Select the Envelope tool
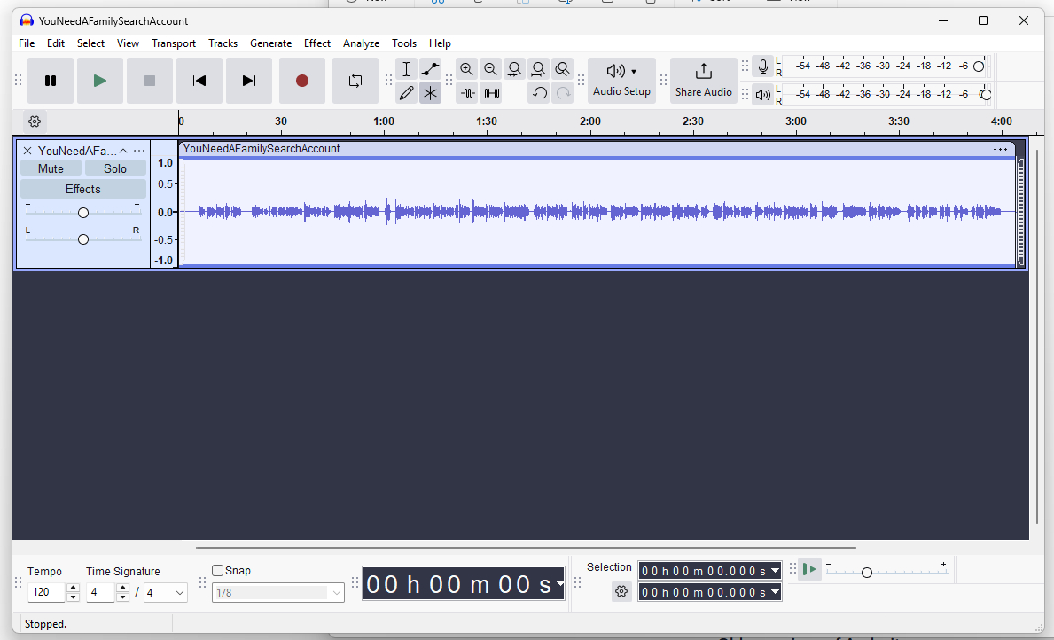Image resolution: width=1054 pixels, height=640 pixels. [x=431, y=68]
